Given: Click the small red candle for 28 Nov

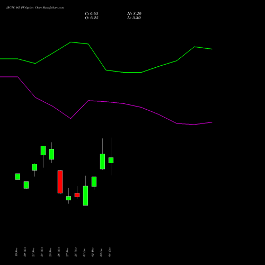Looking at the screenshot, I should click(77, 195).
